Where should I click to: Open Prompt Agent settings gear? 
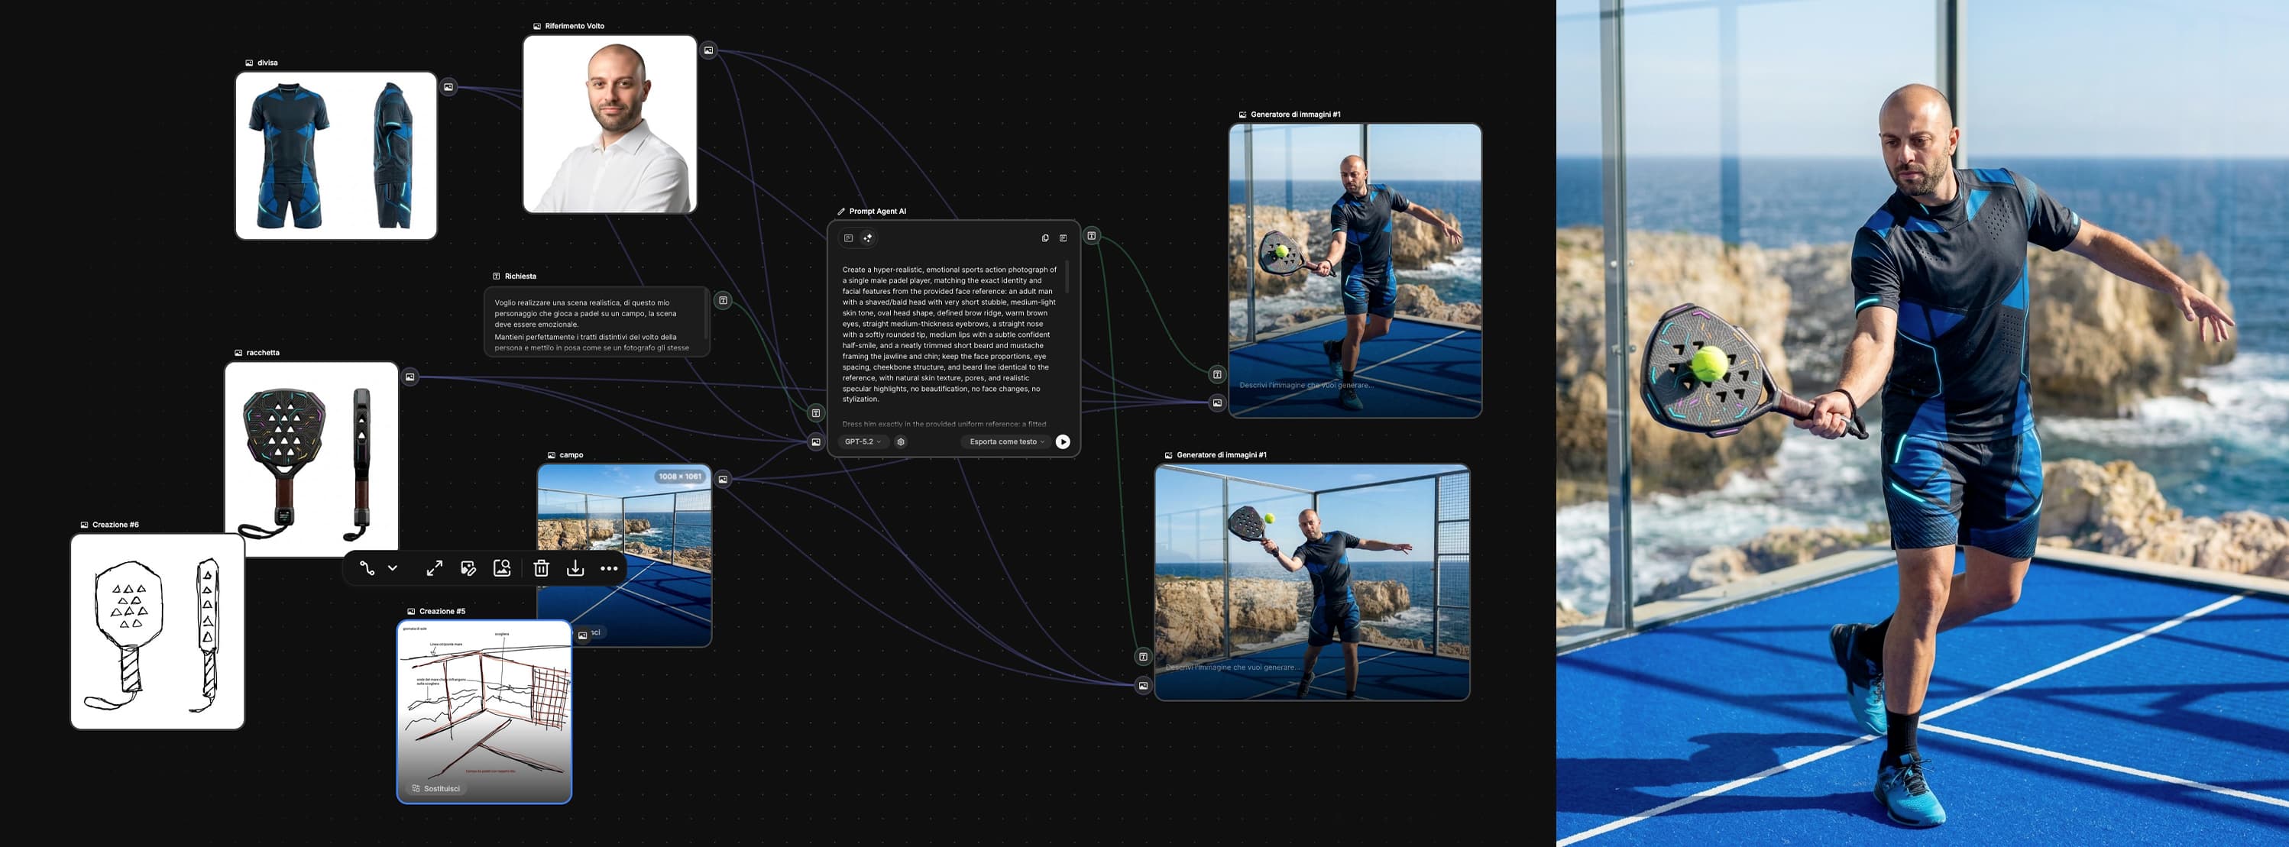click(901, 442)
